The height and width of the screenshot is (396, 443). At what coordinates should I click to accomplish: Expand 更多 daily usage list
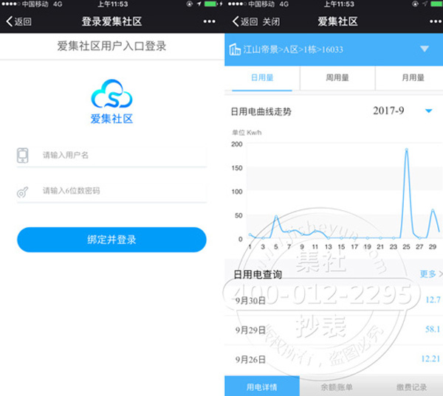click(x=430, y=274)
